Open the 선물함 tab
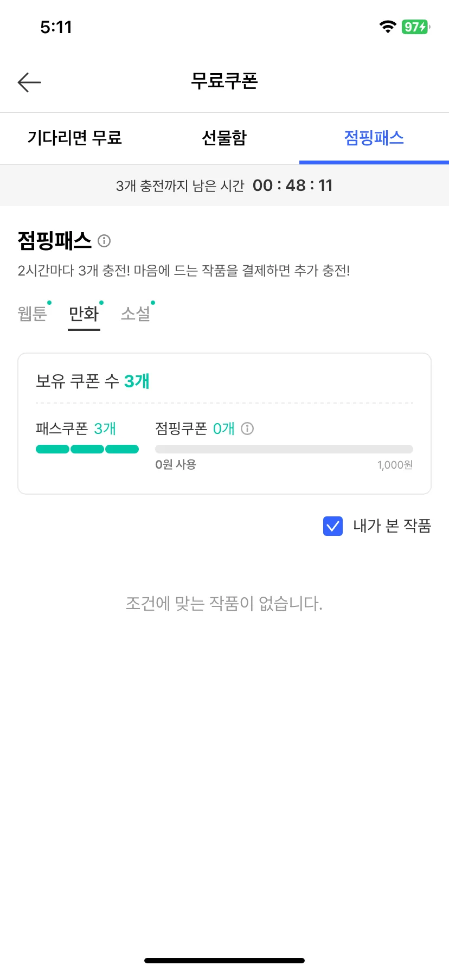The width and height of the screenshot is (449, 972). coord(224,138)
